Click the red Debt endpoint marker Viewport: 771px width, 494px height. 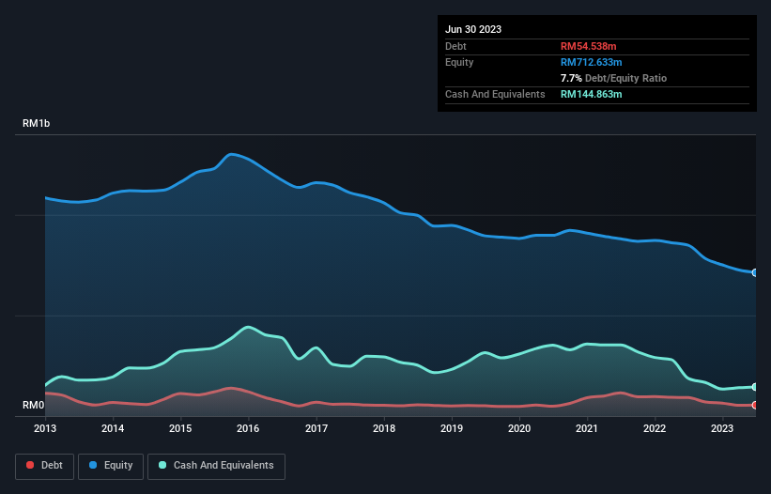(x=754, y=405)
